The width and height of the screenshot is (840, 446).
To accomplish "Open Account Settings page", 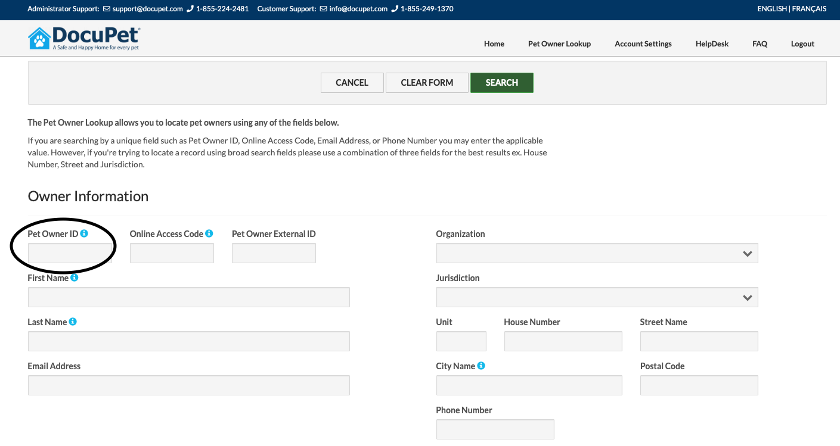I will [x=643, y=43].
